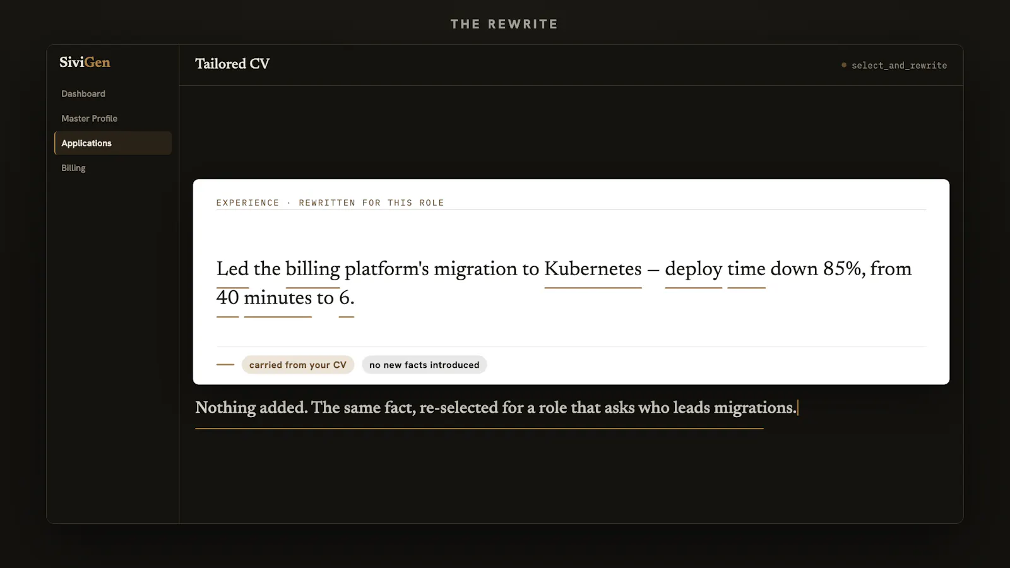The height and width of the screenshot is (568, 1010).
Task: Click the underlined word 'Kubernetes'
Action: 593,269
